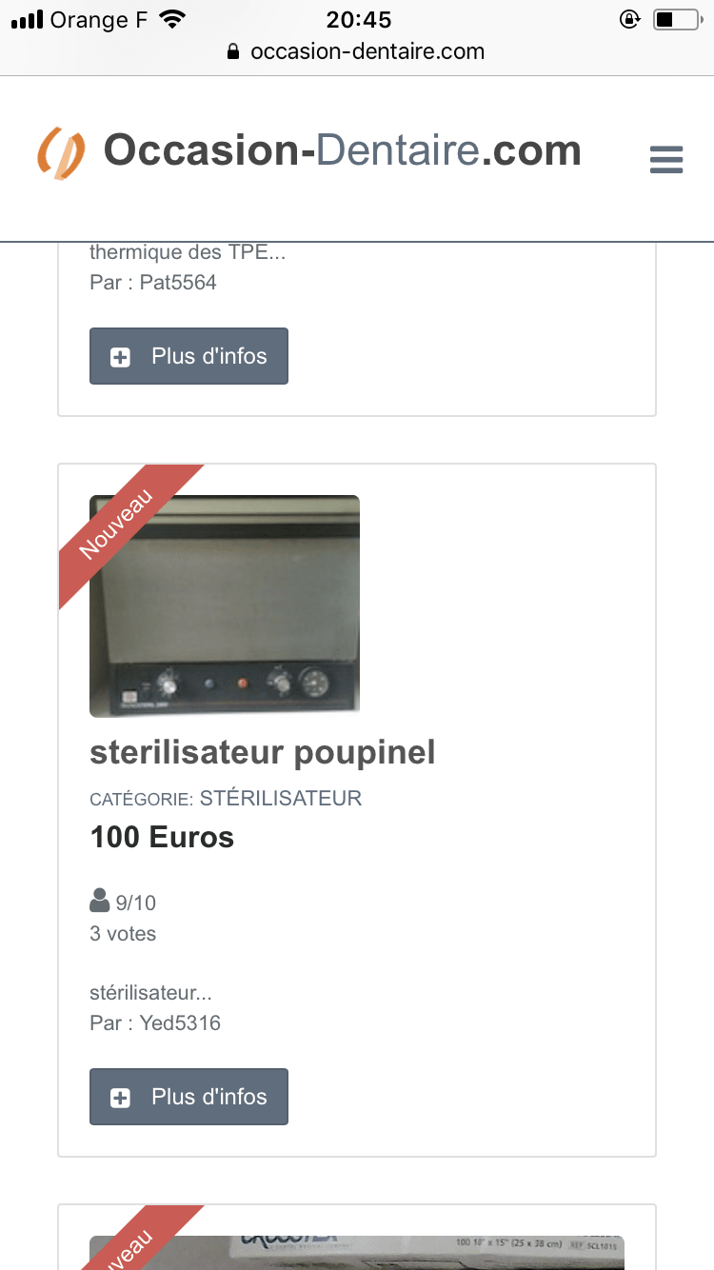Tap the battery icon in the status bar

click(677, 20)
